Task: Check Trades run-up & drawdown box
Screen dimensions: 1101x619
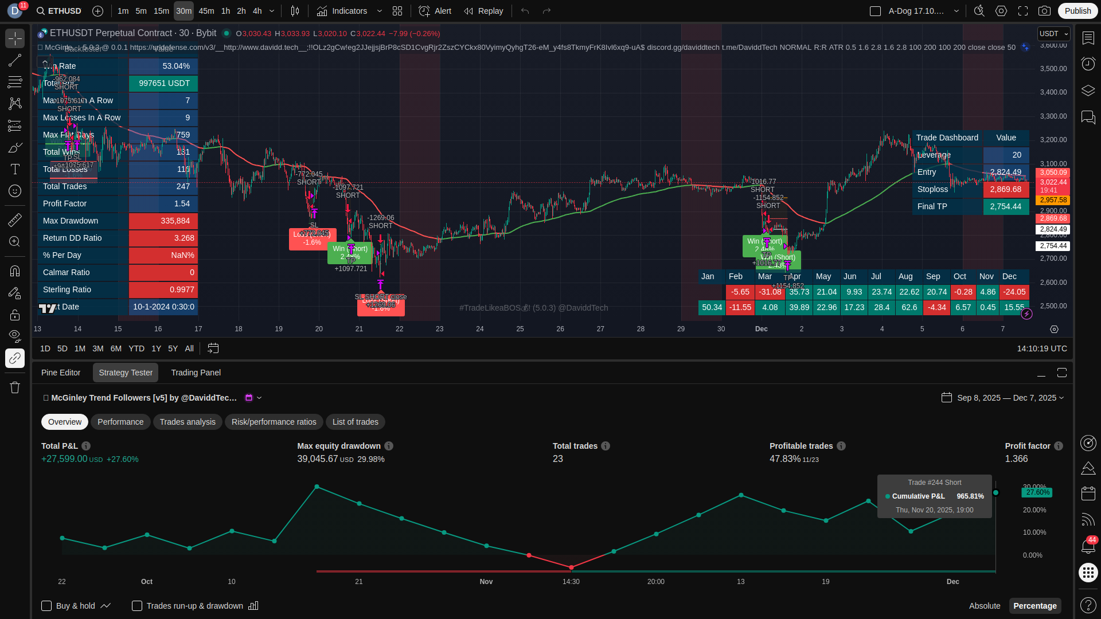Action: (x=137, y=606)
